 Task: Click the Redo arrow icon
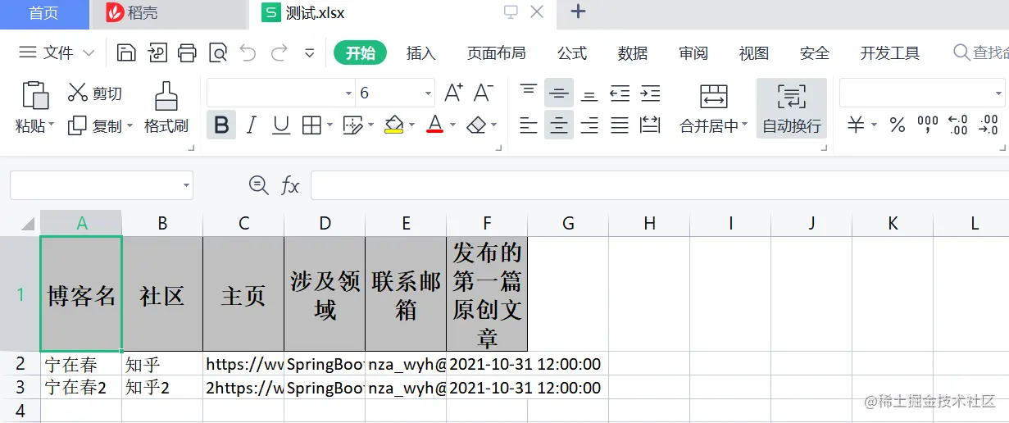point(279,53)
